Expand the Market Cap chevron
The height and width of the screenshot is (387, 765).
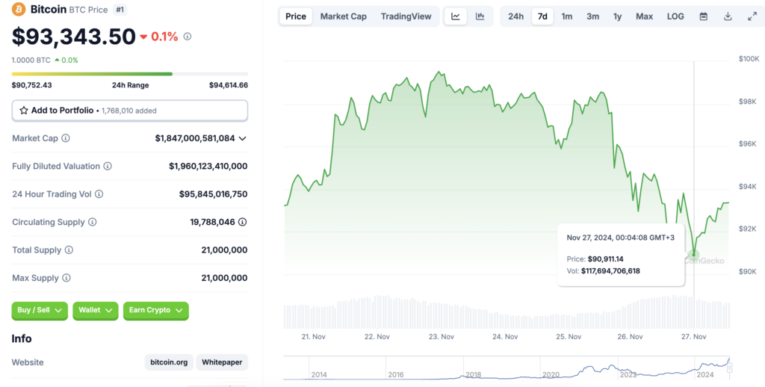242,138
